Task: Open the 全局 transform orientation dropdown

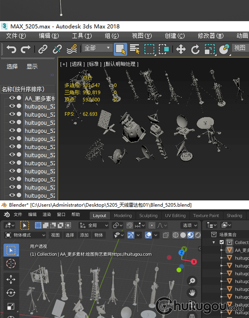Action: pyautogui.click(x=94, y=225)
